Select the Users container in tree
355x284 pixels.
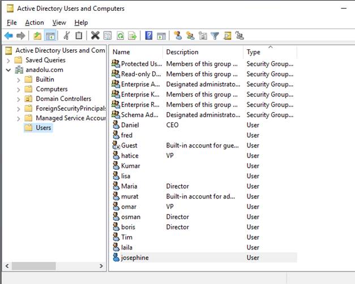click(43, 128)
